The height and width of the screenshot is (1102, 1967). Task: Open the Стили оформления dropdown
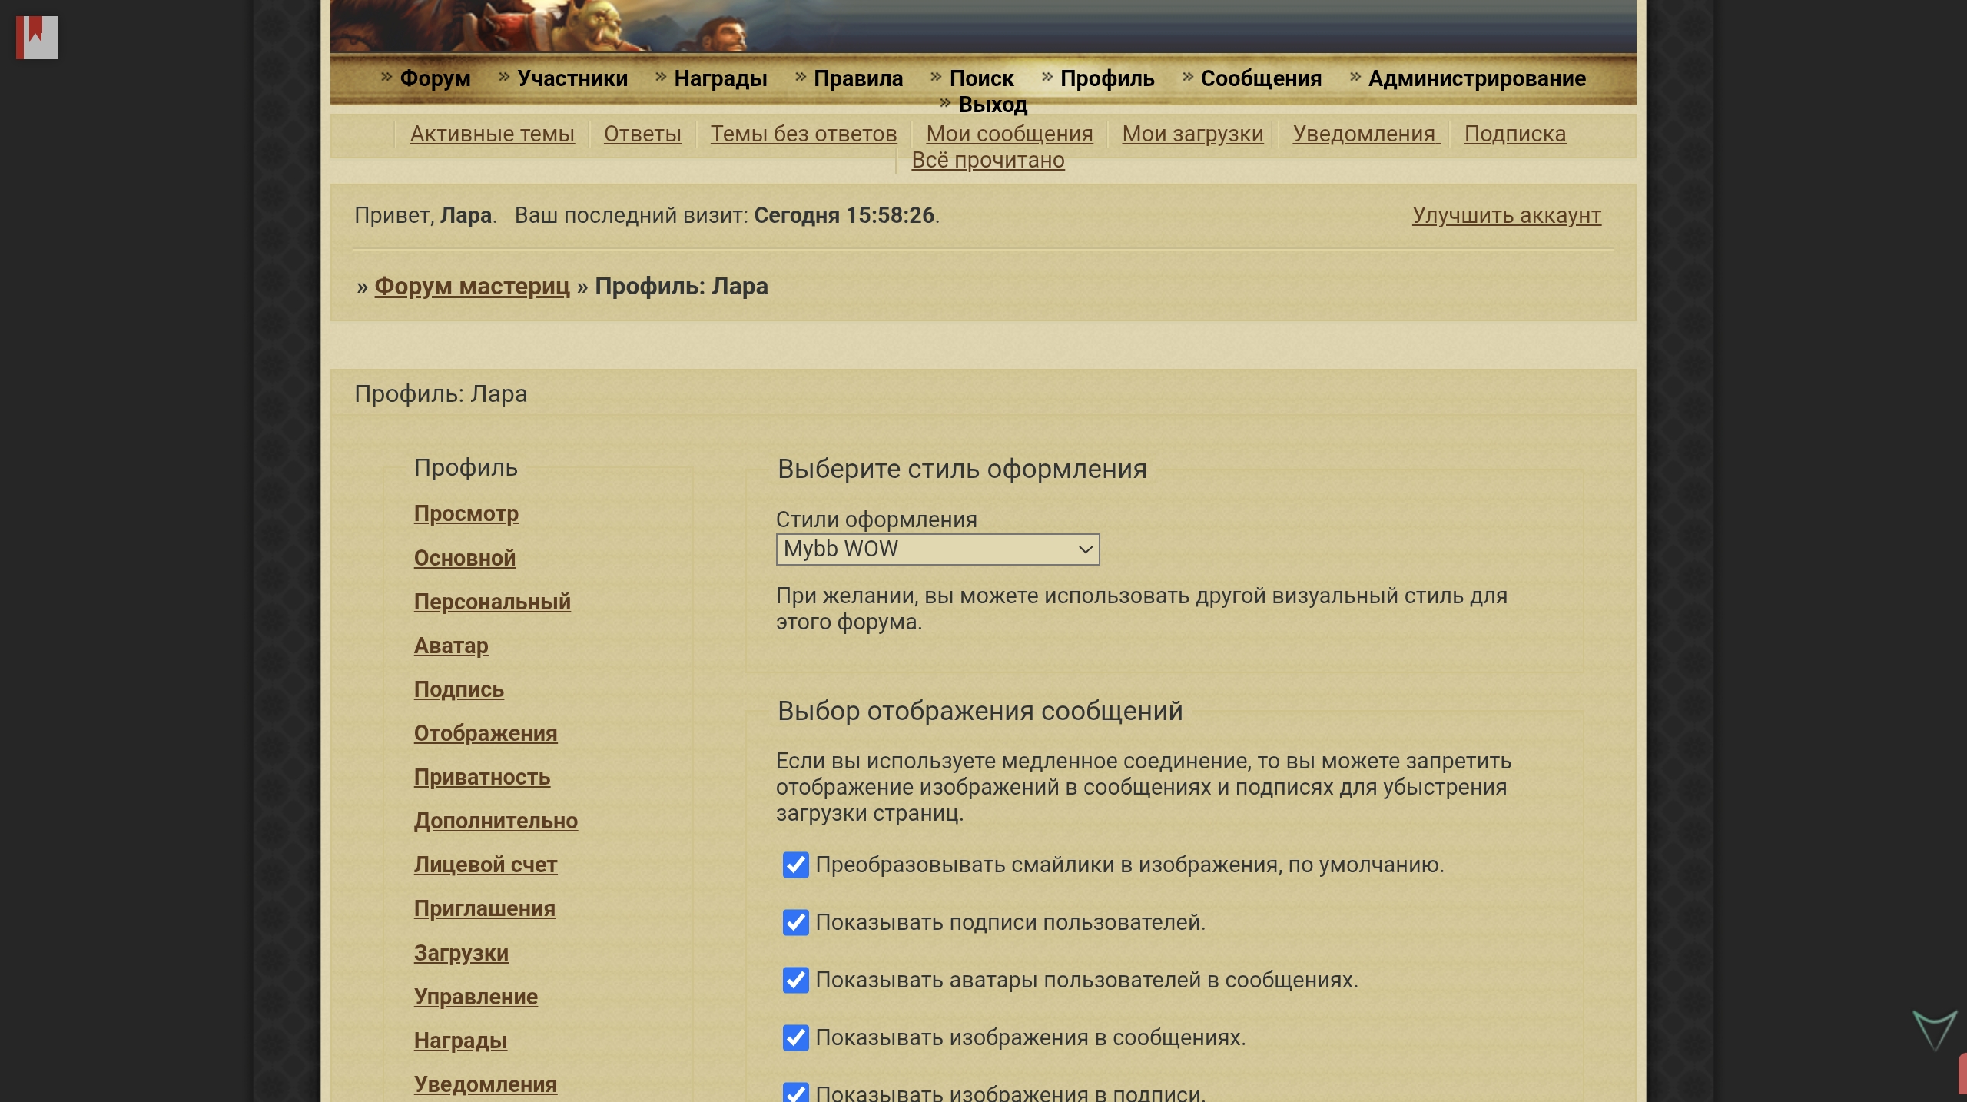937,549
